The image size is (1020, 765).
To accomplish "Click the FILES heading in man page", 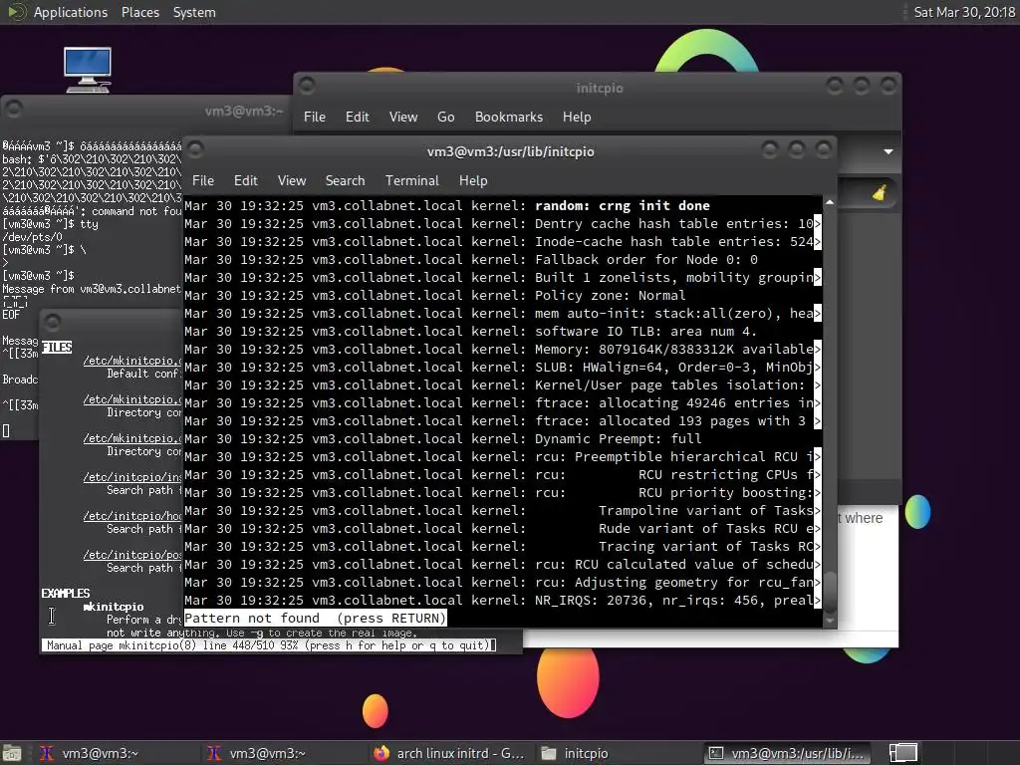I will click(57, 348).
